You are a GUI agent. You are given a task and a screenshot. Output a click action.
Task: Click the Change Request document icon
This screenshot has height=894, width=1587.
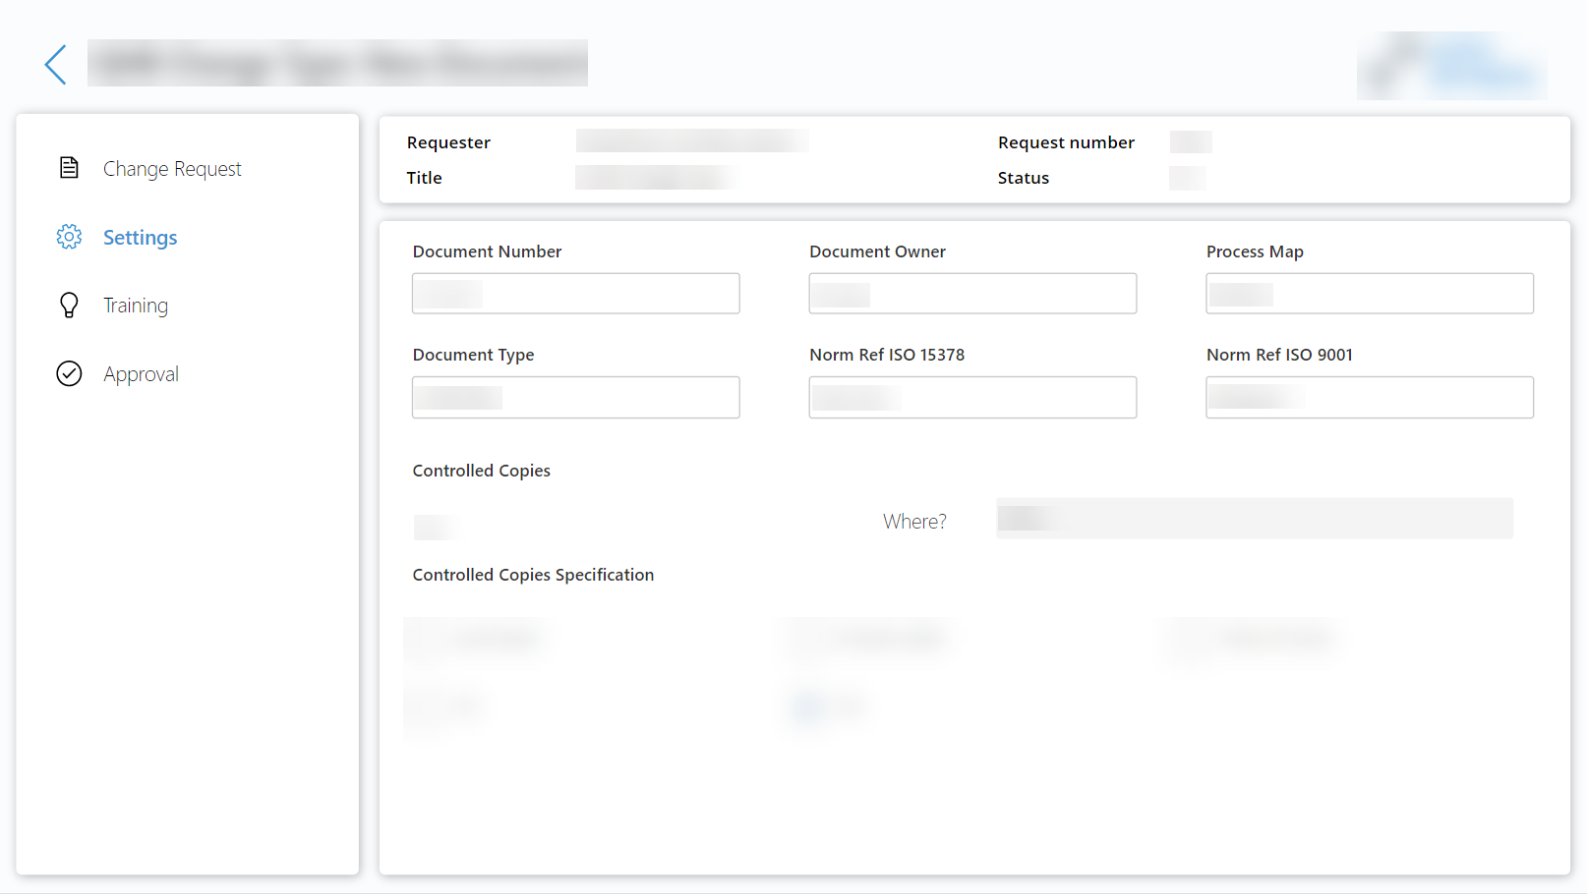click(69, 168)
